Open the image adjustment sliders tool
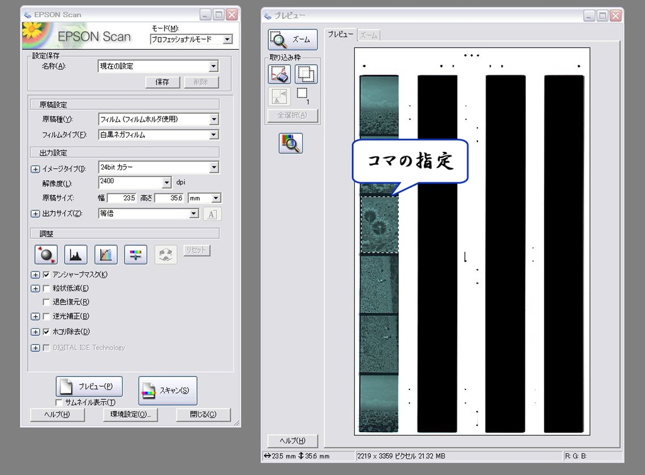 pos(135,255)
